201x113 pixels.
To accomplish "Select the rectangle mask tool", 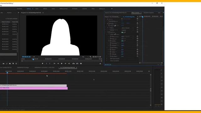I will 112,25.
